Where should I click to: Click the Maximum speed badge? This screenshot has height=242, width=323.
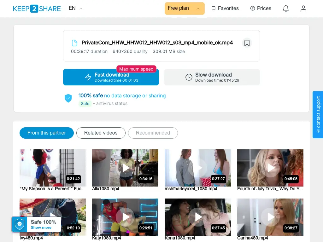136,69
